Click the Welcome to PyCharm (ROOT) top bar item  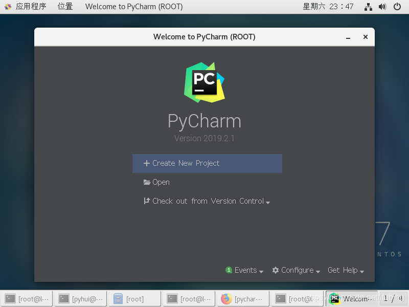pos(134,7)
